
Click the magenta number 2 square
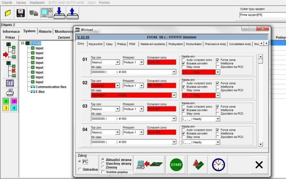coord(14,101)
